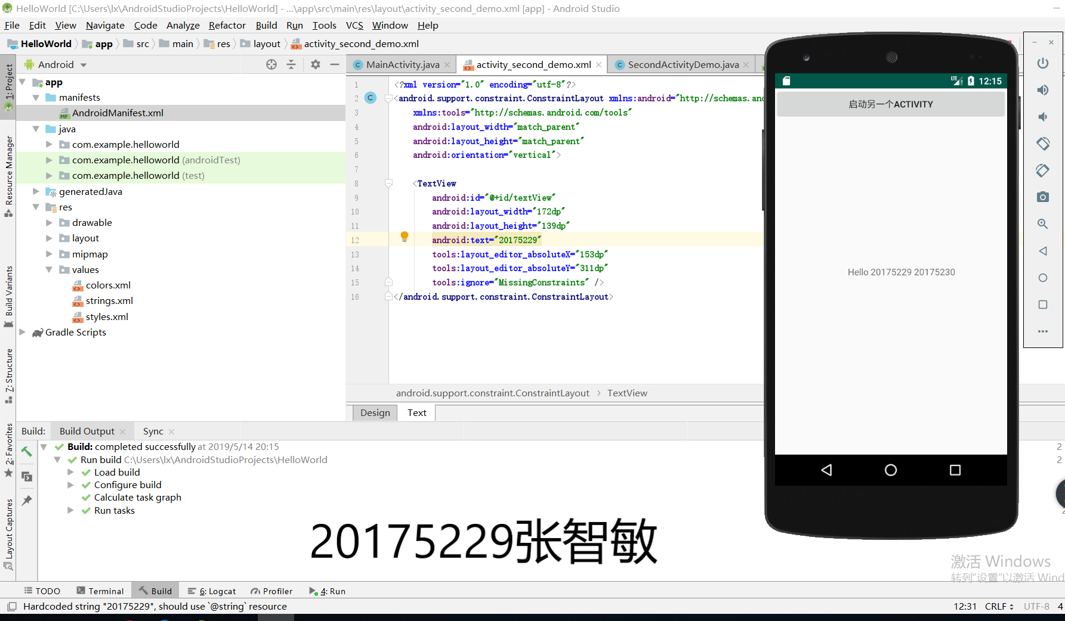The image size is (1065, 621).
Task: Rotate emulator left icon
Action: [x=1042, y=144]
